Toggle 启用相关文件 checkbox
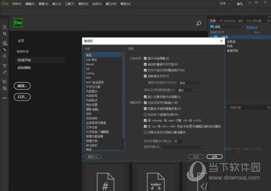The width and height of the screenshot is (271, 191). click(x=145, y=76)
